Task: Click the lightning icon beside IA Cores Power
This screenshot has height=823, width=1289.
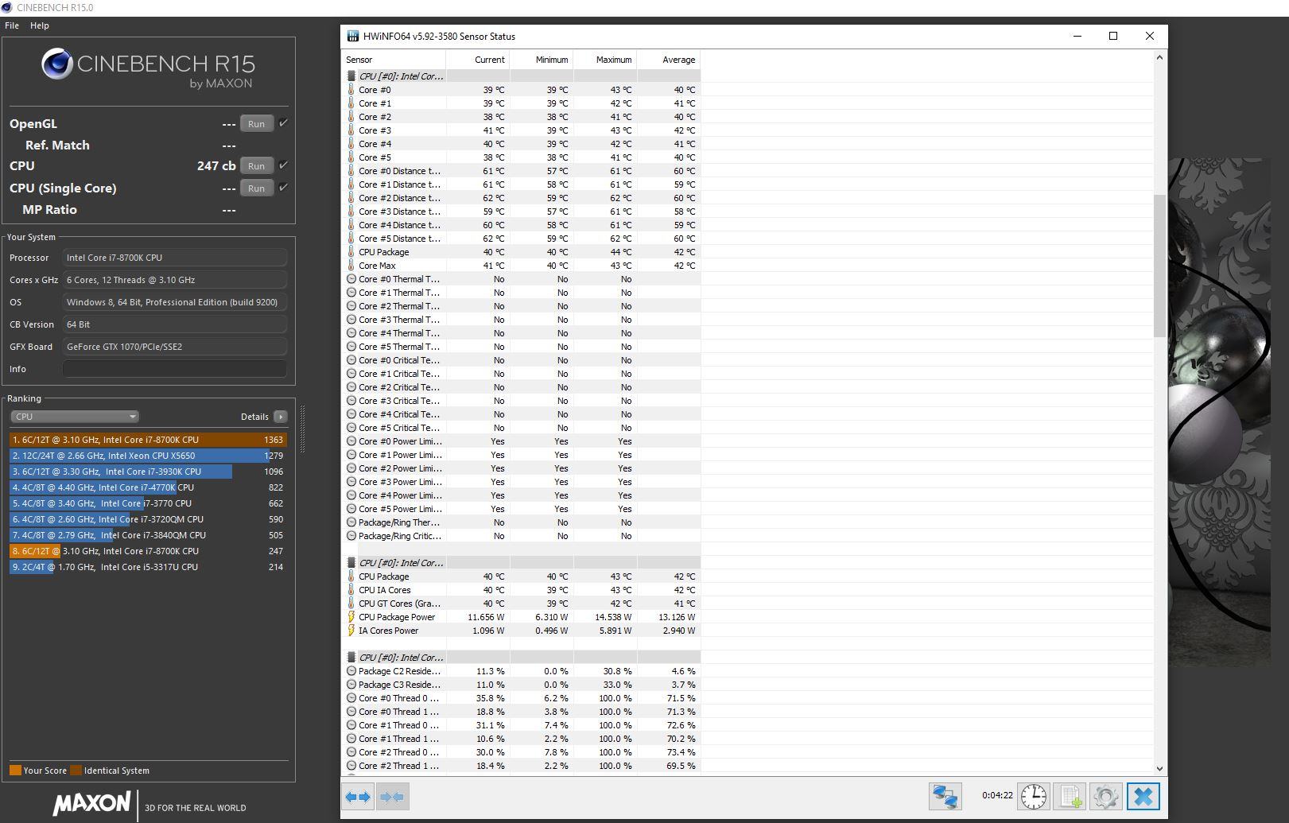Action: (351, 631)
